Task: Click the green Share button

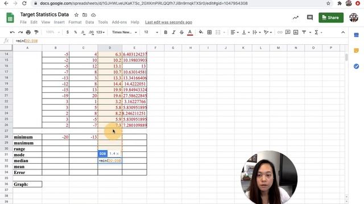Action: [x=331, y=18]
